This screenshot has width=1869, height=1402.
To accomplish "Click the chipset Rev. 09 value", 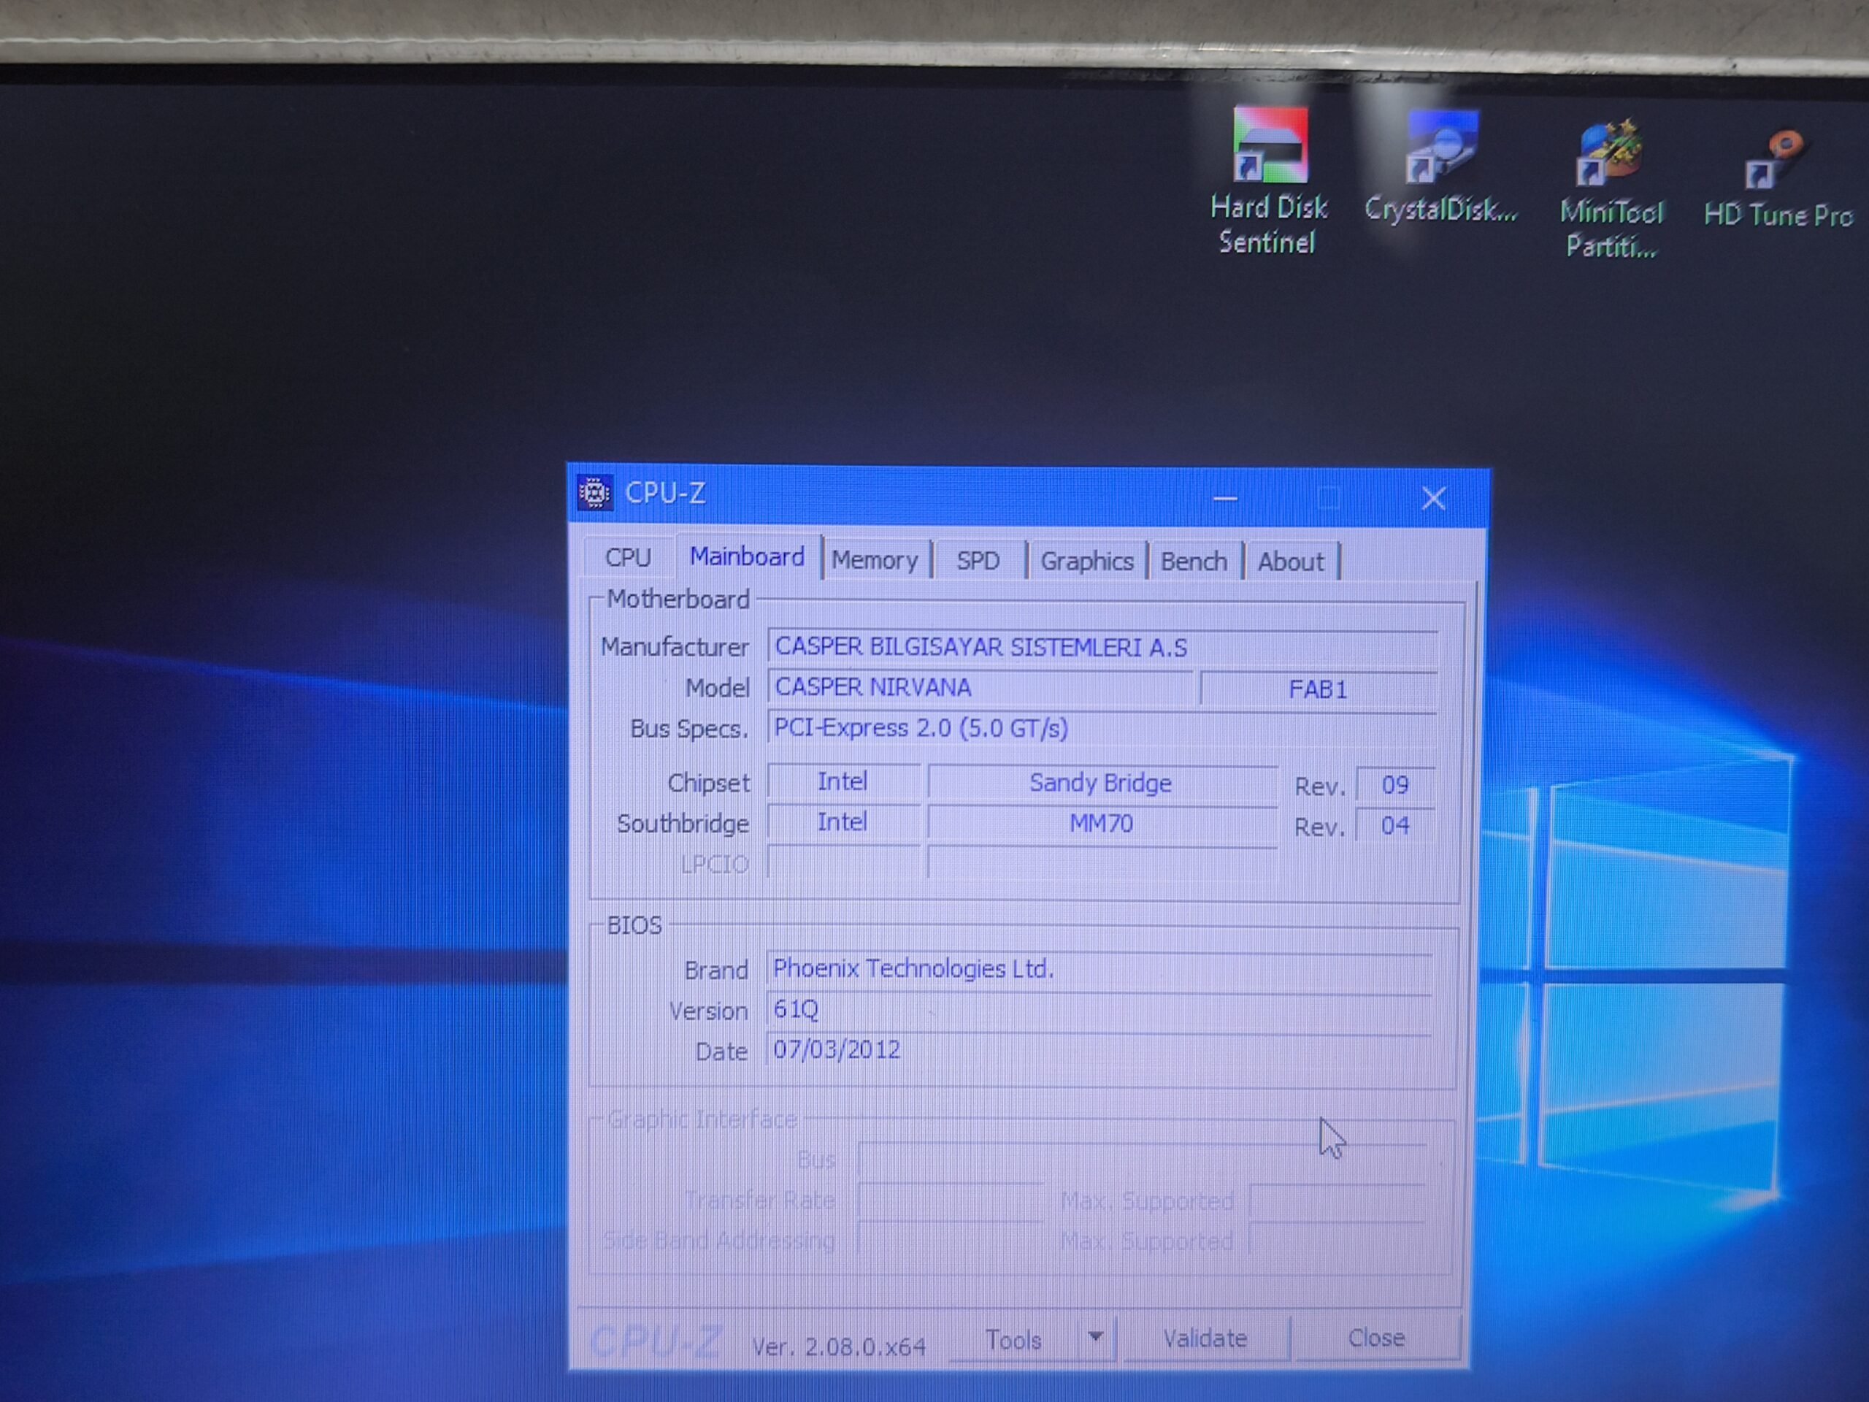I will [x=1395, y=785].
